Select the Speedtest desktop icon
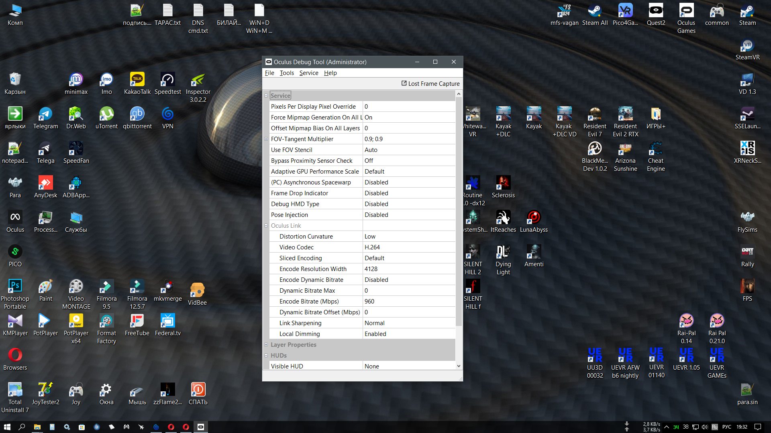This screenshot has width=771, height=433. (x=167, y=83)
